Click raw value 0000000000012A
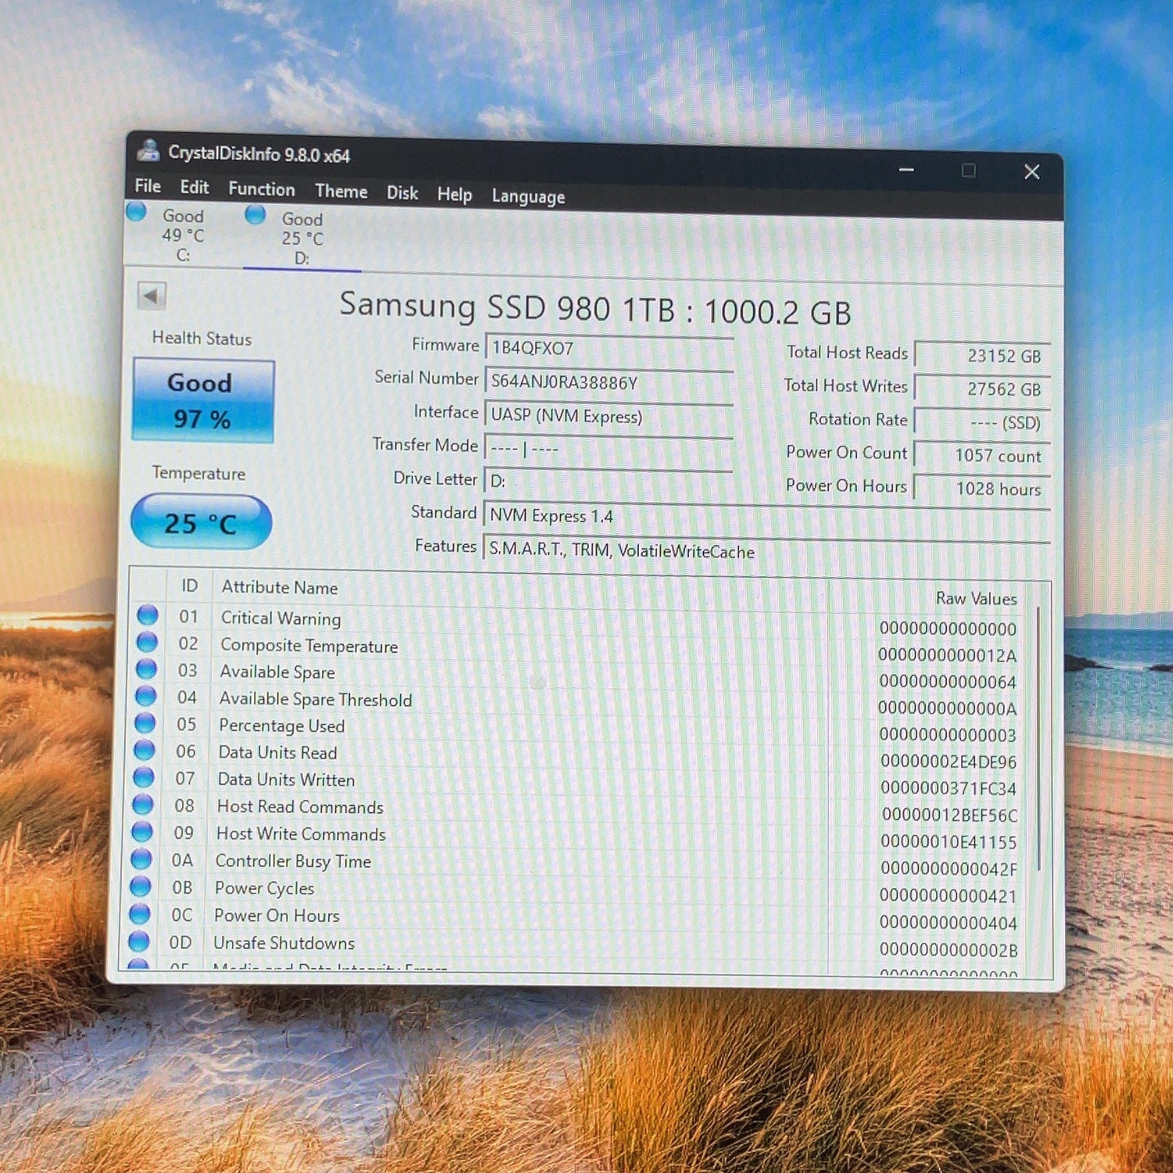This screenshot has width=1173, height=1173. (947, 655)
